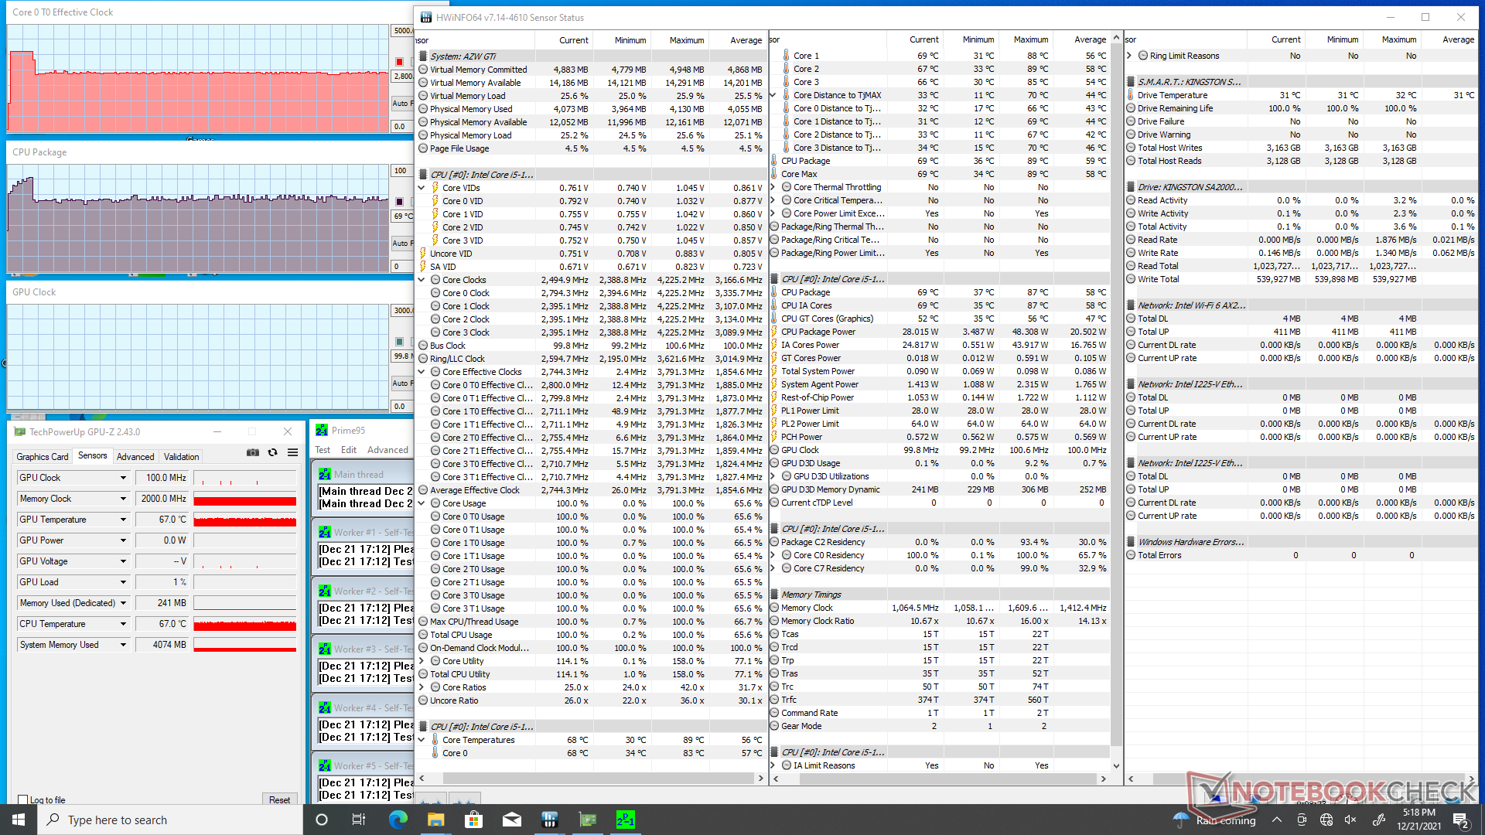Screen dimensions: 1485x835
Task: Expand the Core Utility group
Action: pyautogui.click(x=422, y=661)
